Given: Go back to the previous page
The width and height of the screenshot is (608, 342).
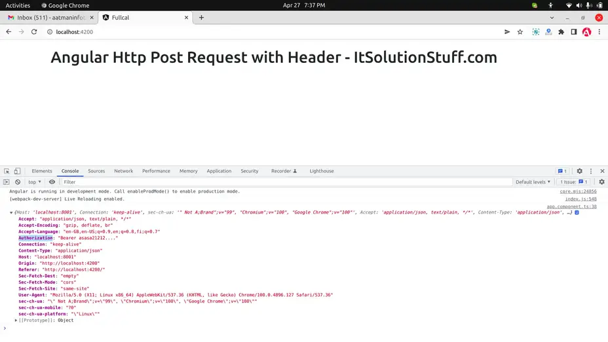Looking at the screenshot, I should coord(9,32).
